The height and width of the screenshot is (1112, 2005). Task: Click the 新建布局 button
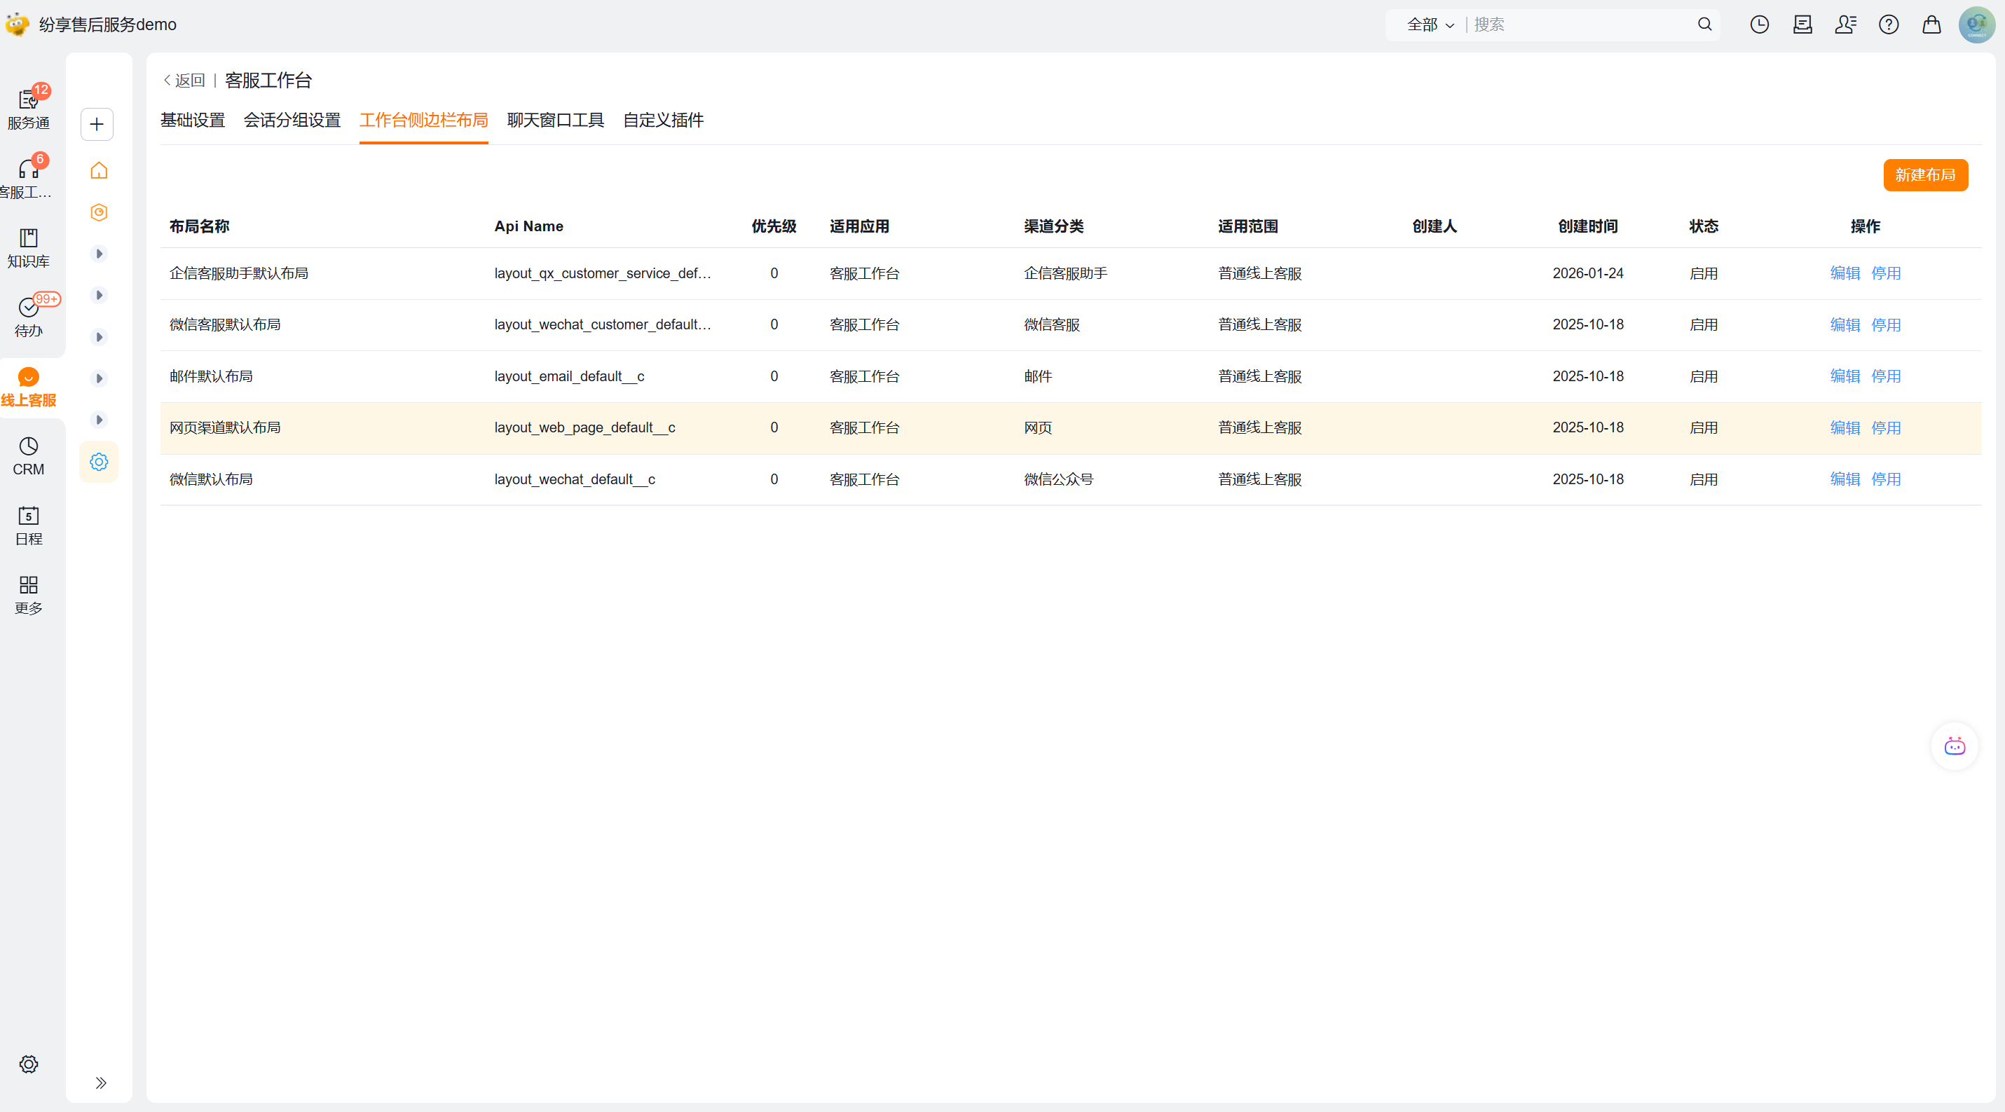click(1925, 175)
